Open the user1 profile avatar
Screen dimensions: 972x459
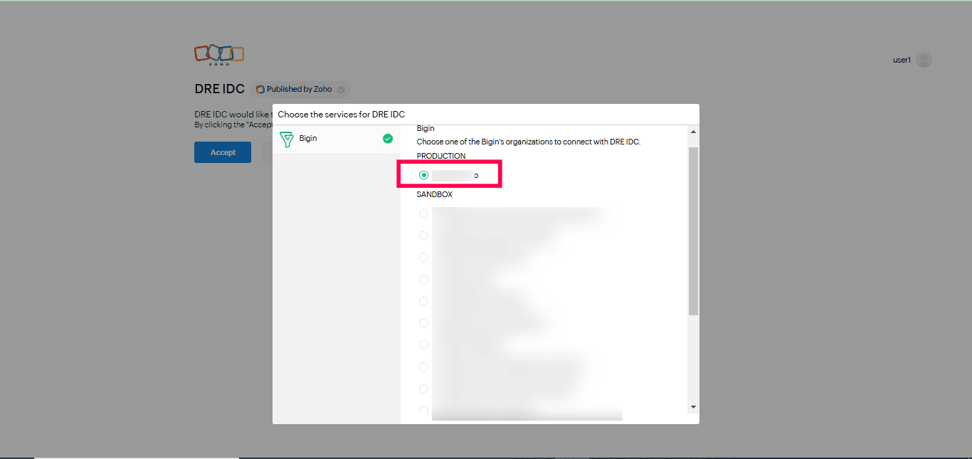point(924,60)
